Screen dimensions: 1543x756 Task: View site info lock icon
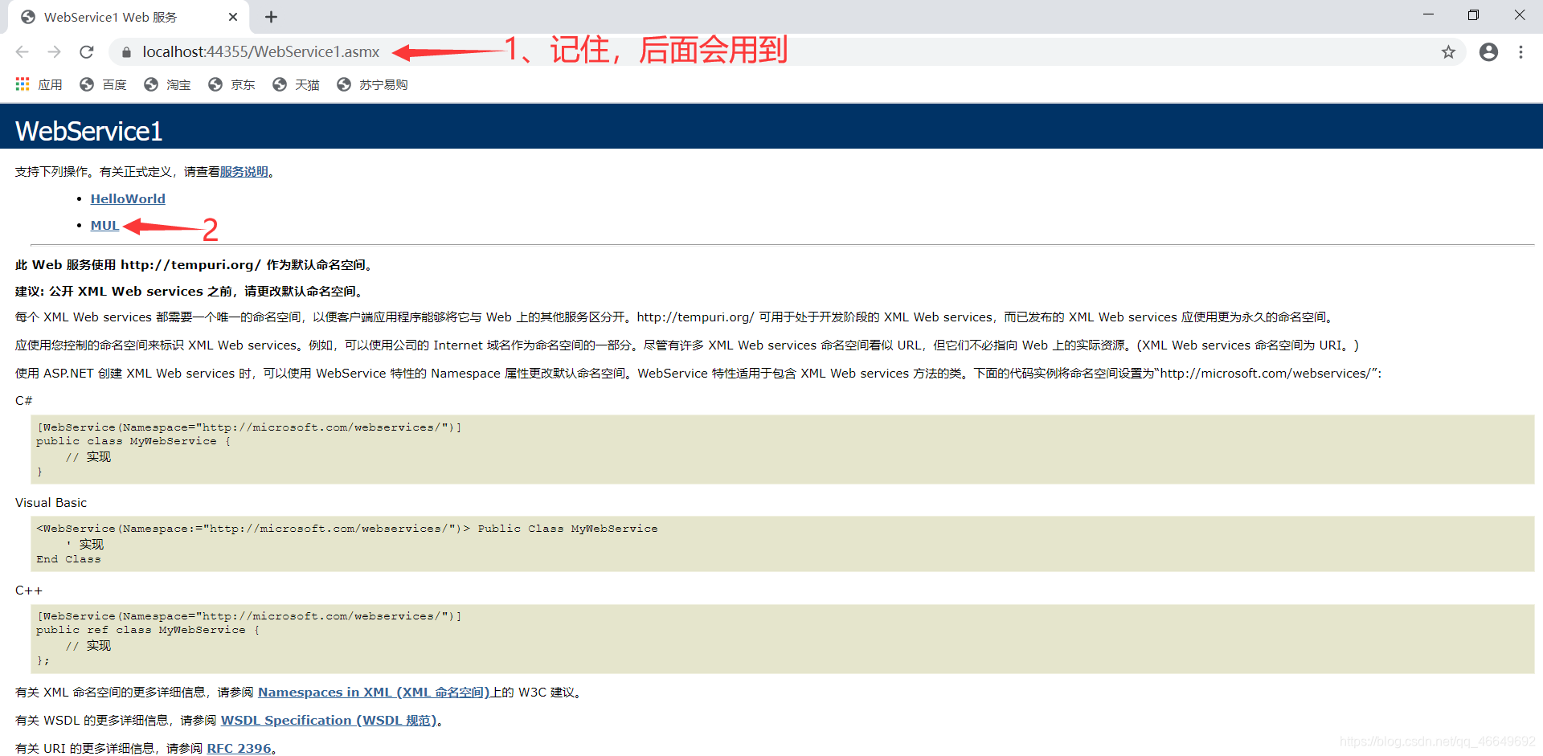pos(126,52)
